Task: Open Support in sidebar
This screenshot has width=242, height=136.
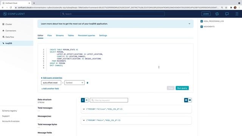Action: (x=6, y=116)
